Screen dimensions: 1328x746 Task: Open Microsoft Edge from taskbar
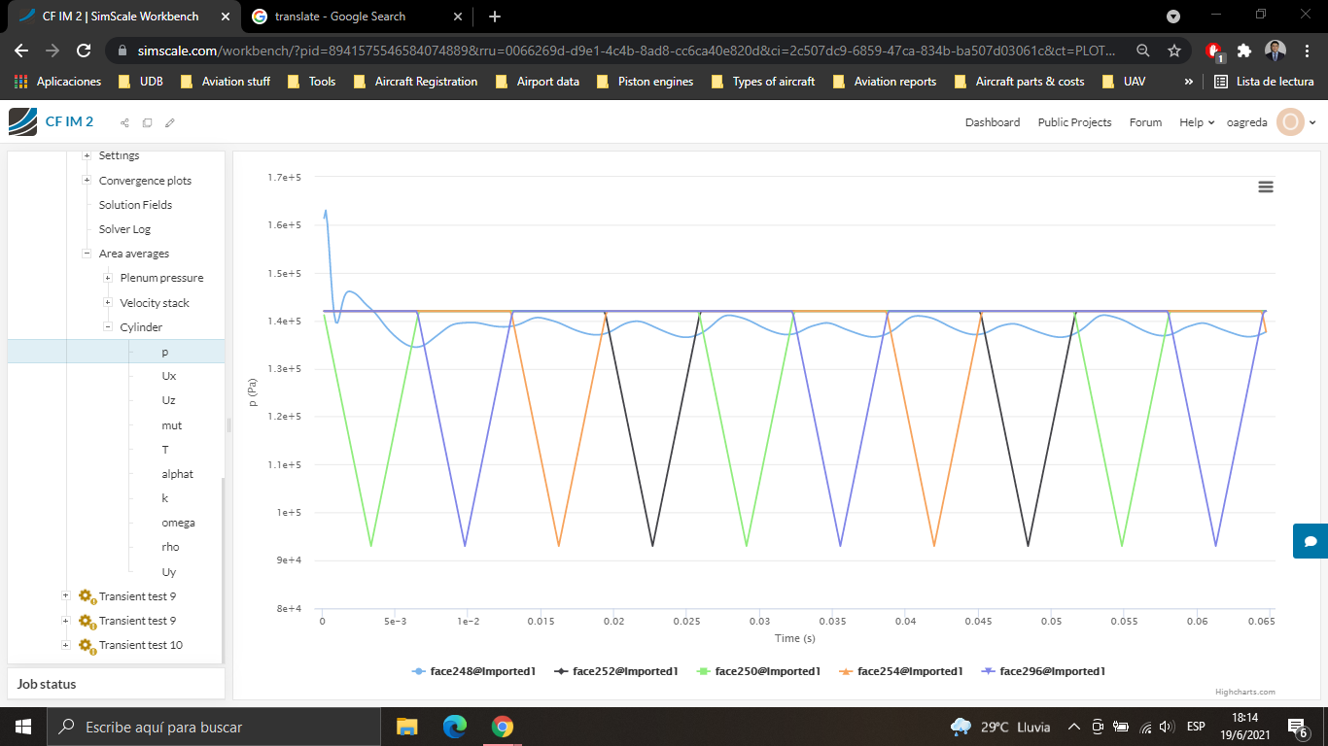point(454,727)
